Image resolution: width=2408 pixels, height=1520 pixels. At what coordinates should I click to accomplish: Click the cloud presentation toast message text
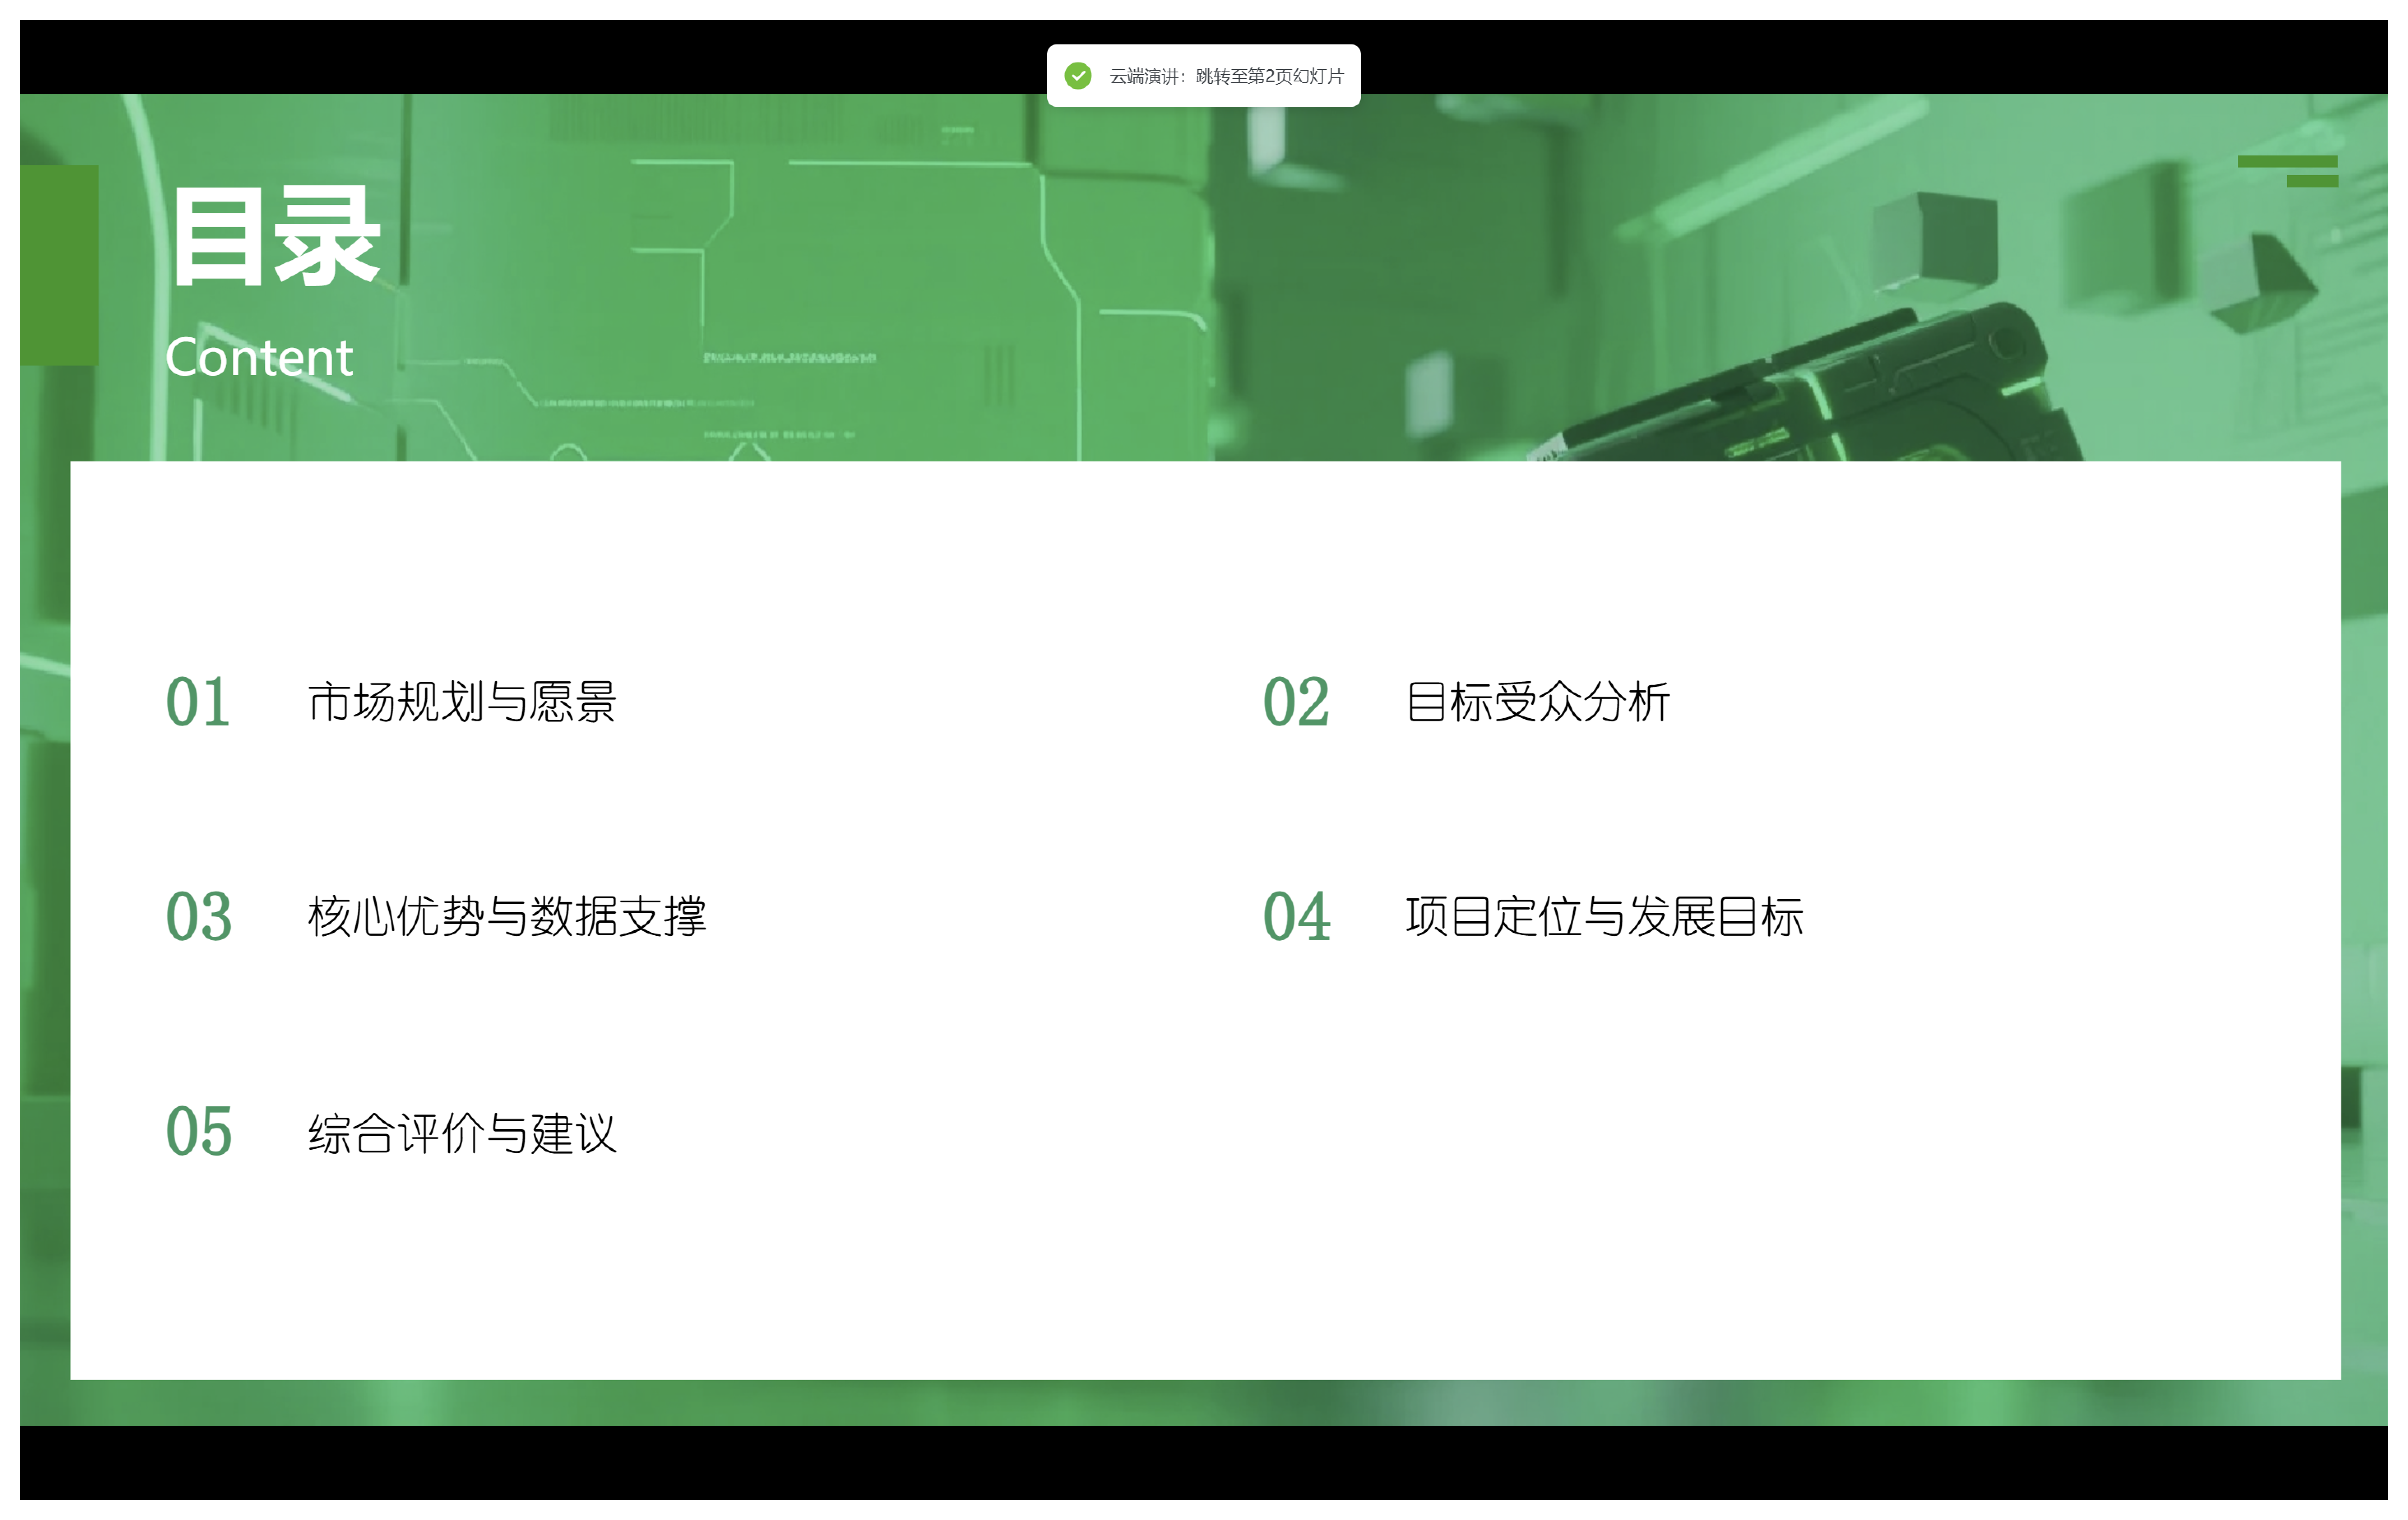[x=1226, y=76]
